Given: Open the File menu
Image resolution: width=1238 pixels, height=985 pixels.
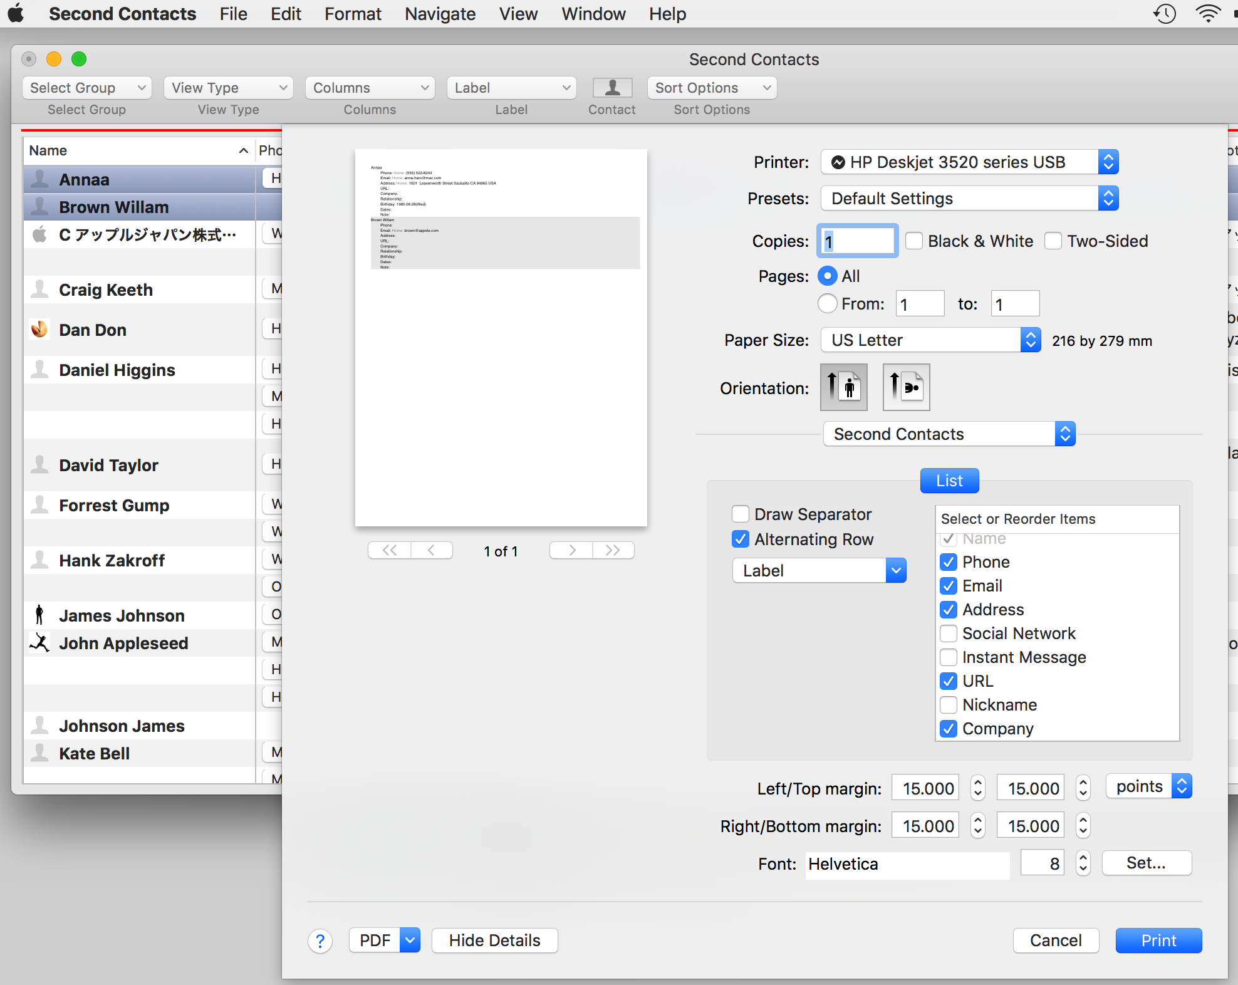Looking at the screenshot, I should click(x=234, y=14).
